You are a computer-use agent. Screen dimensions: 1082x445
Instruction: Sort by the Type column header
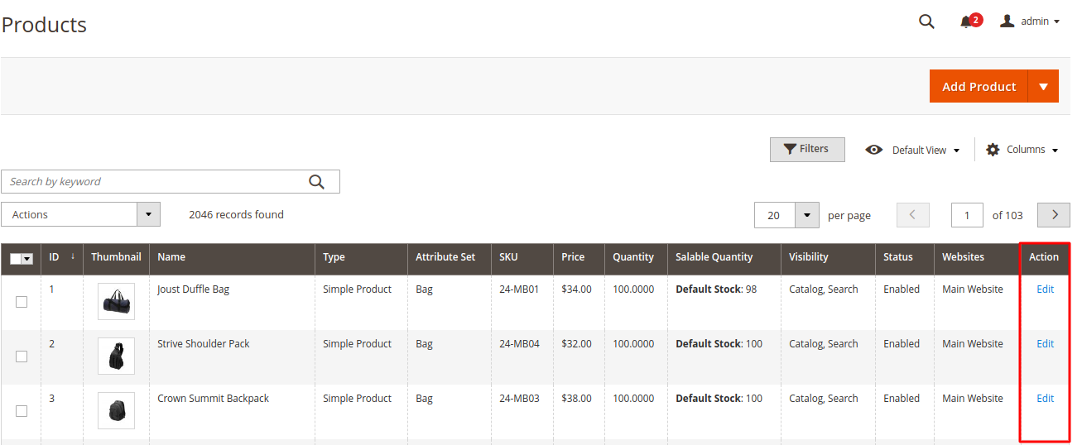point(361,257)
